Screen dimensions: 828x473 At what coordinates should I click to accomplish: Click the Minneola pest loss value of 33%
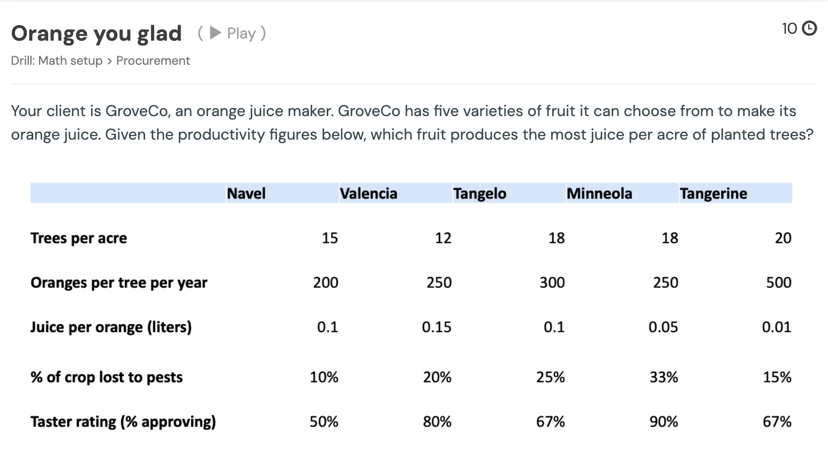tap(663, 377)
